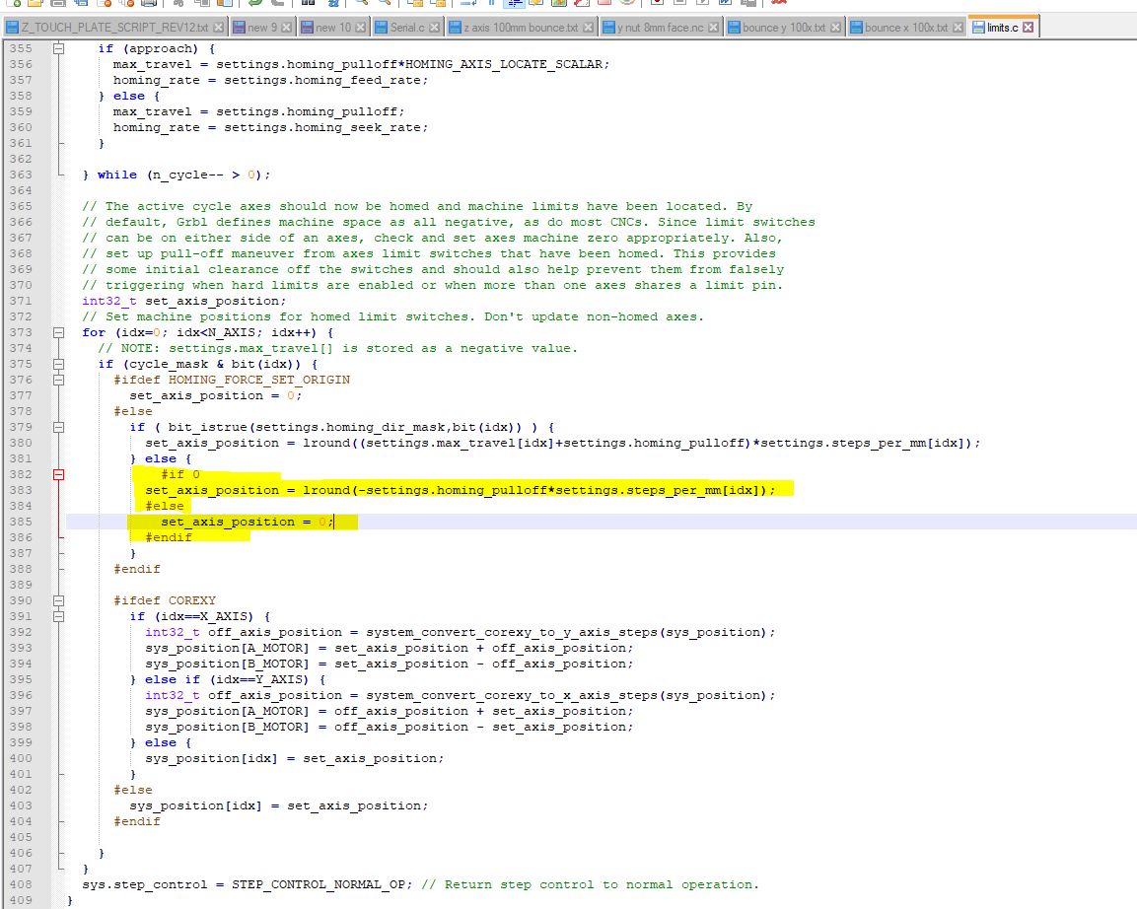Print the current document
The image size is (1137, 909).
(147, 6)
